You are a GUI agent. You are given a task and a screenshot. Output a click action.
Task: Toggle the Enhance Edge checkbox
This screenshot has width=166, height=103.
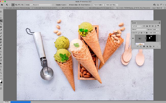[69, 5]
